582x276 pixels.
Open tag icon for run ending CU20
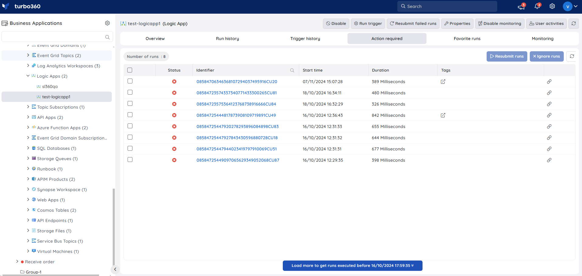pyautogui.click(x=443, y=82)
